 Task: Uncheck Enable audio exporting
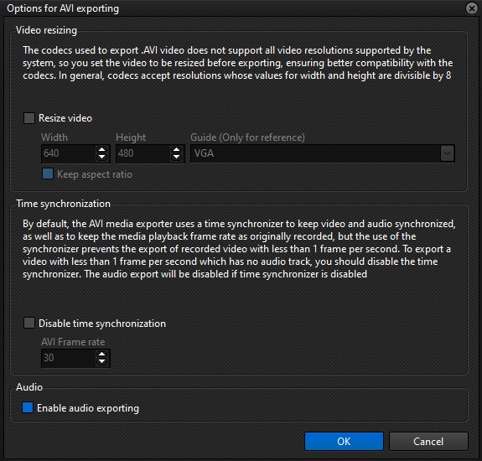[28, 408]
